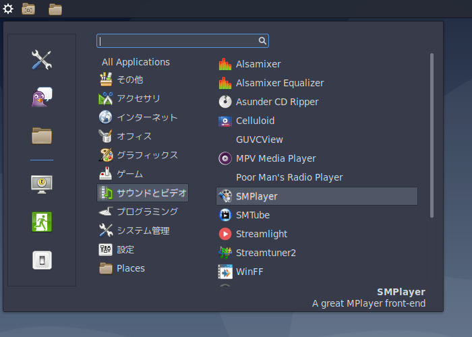Screen dimensions: 472x337
Task: Click the ゲーム joystick icon
Action: [106, 174]
